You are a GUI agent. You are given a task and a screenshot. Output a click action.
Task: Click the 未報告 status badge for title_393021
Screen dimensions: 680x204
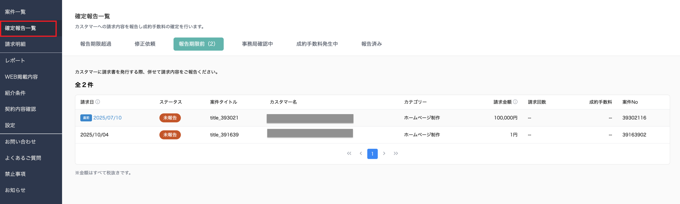point(170,118)
